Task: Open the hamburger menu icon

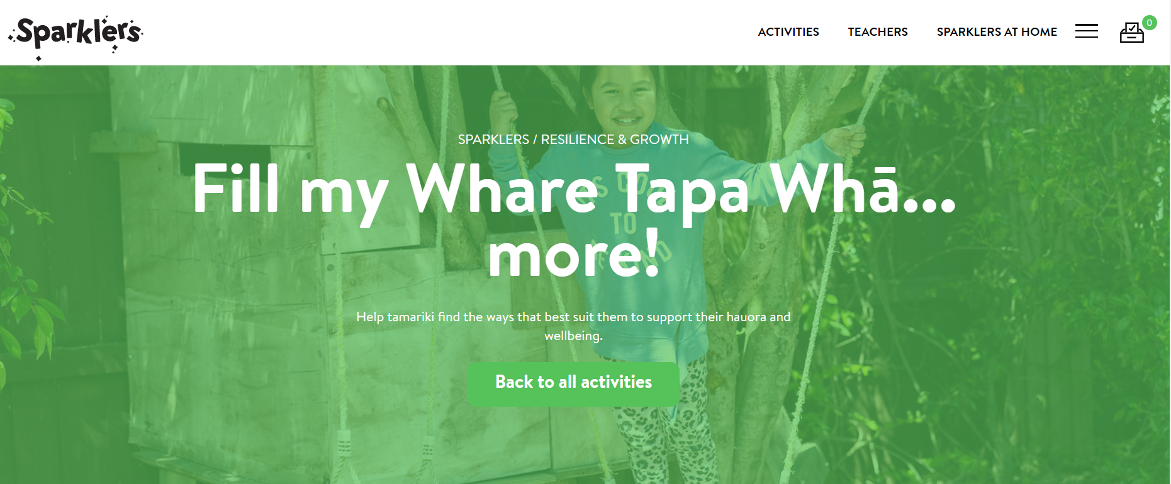Action: click(x=1086, y=31)
